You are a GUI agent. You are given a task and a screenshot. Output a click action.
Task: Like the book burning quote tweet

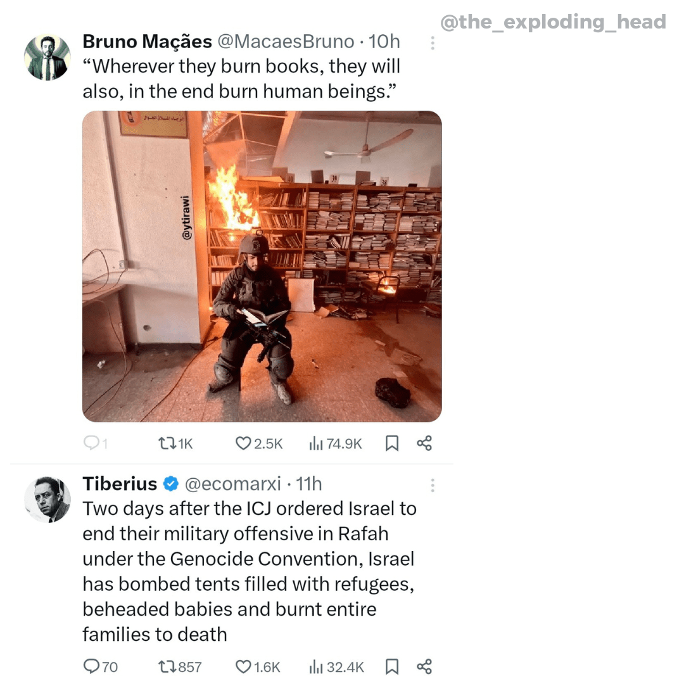pyautogui.click(x=243, y=444)
